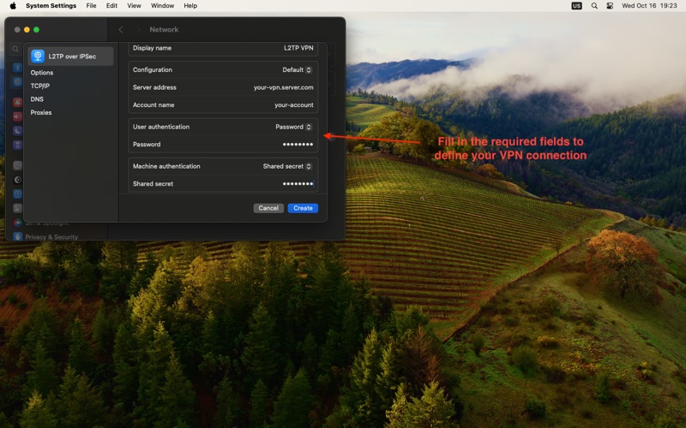Open the View menu
Viewport: 686px width, 428px height.
[134, 6]
